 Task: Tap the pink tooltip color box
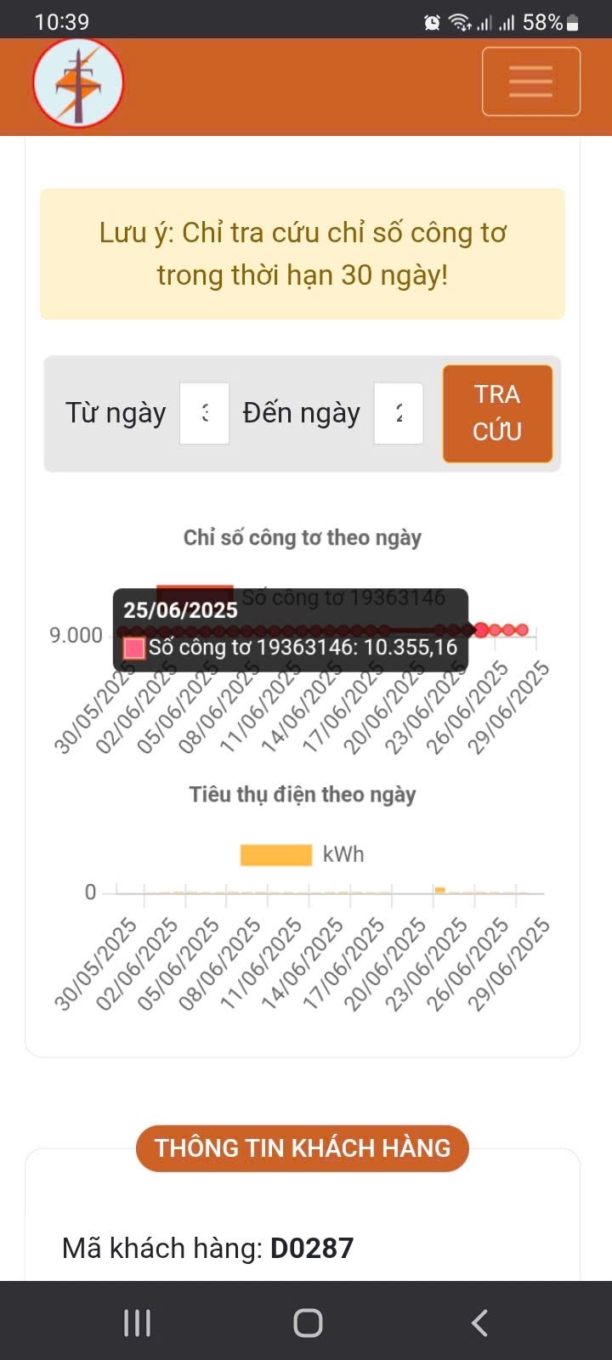tap(134, 649)
